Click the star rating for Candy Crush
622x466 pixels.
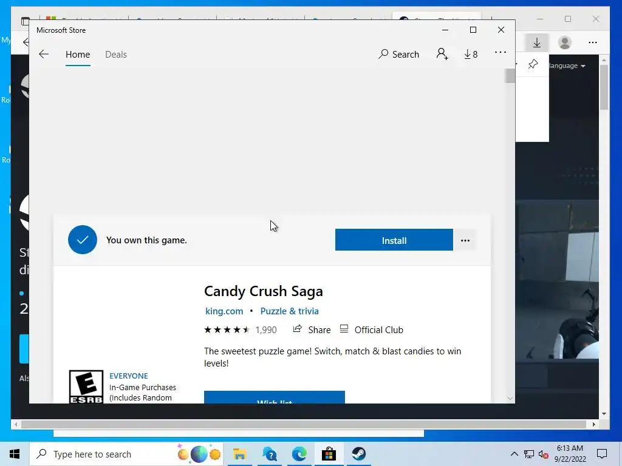pos(227,329)
